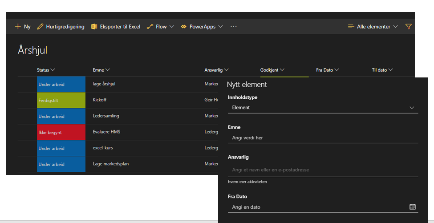Open the Fra Dato column header menu
Viewport: 434px width, 223px height.
[328, 70]
